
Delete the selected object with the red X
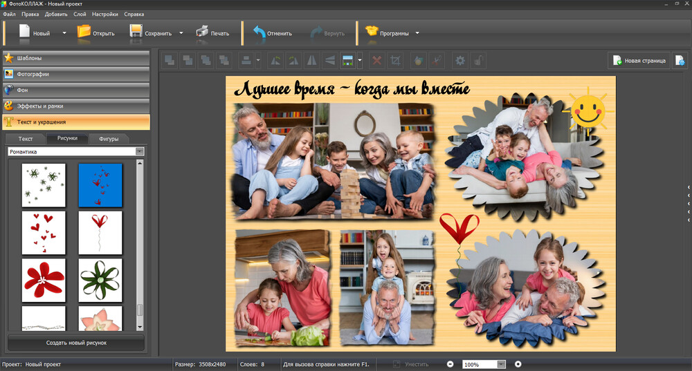point(376,60)
